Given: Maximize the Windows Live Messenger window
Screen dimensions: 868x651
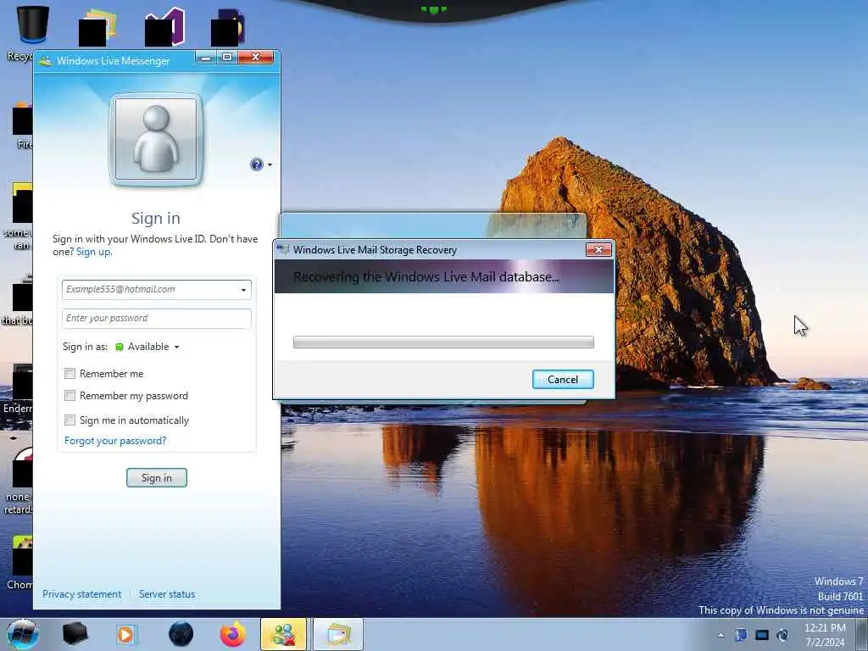Looking at the screenshot, I should 227,57.
